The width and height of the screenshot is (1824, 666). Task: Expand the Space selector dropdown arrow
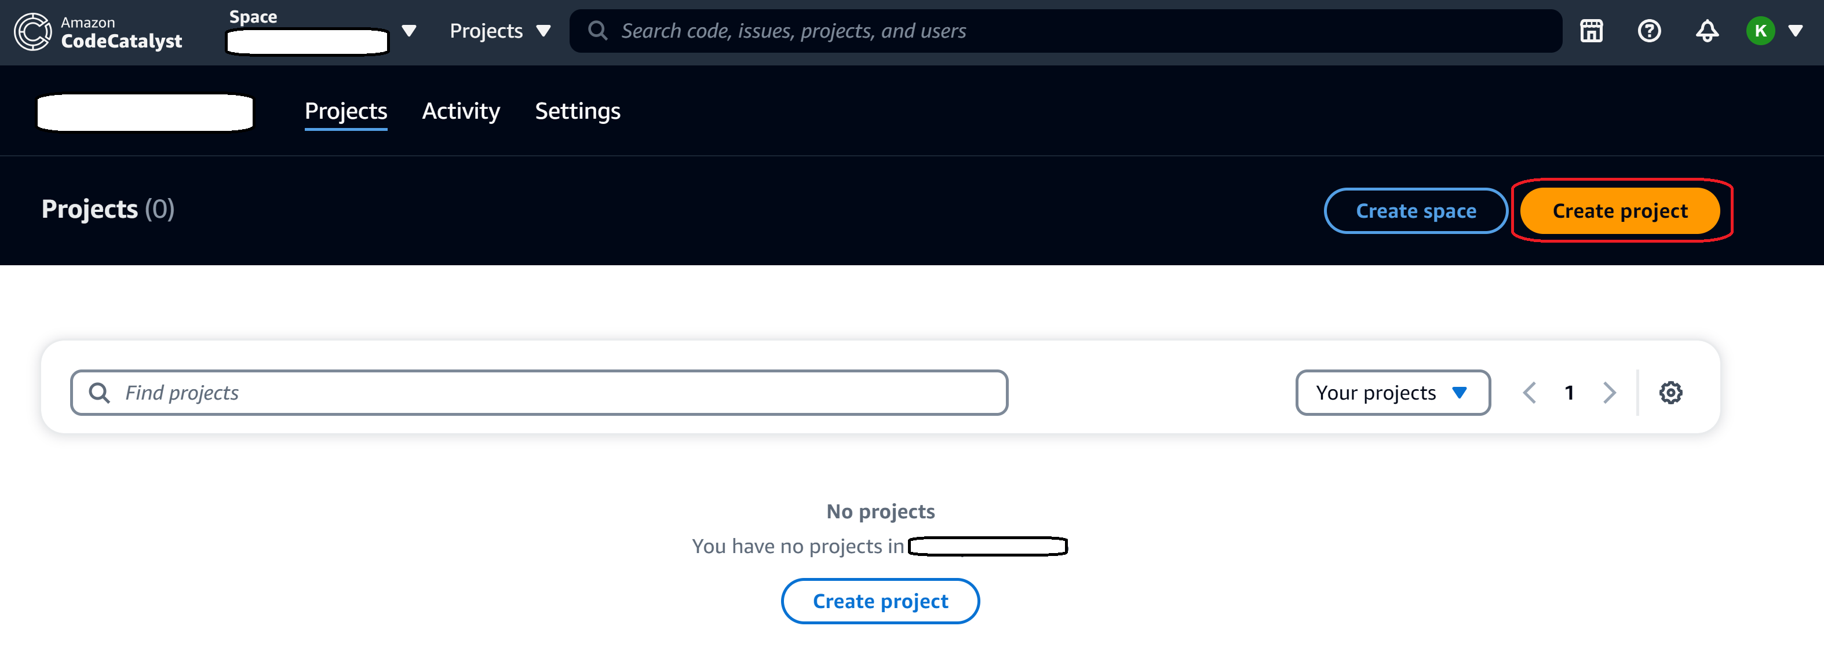point(408,31)
